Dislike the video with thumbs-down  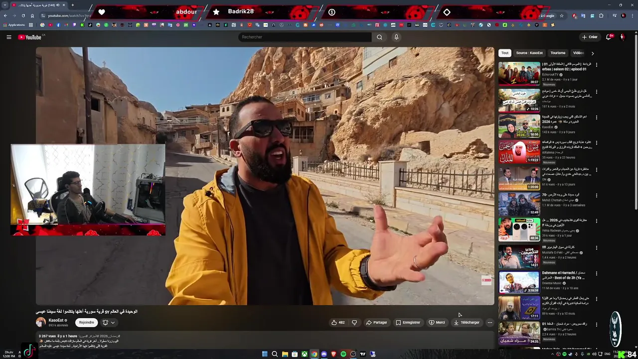pyautogui.click(x=354, y=323)
